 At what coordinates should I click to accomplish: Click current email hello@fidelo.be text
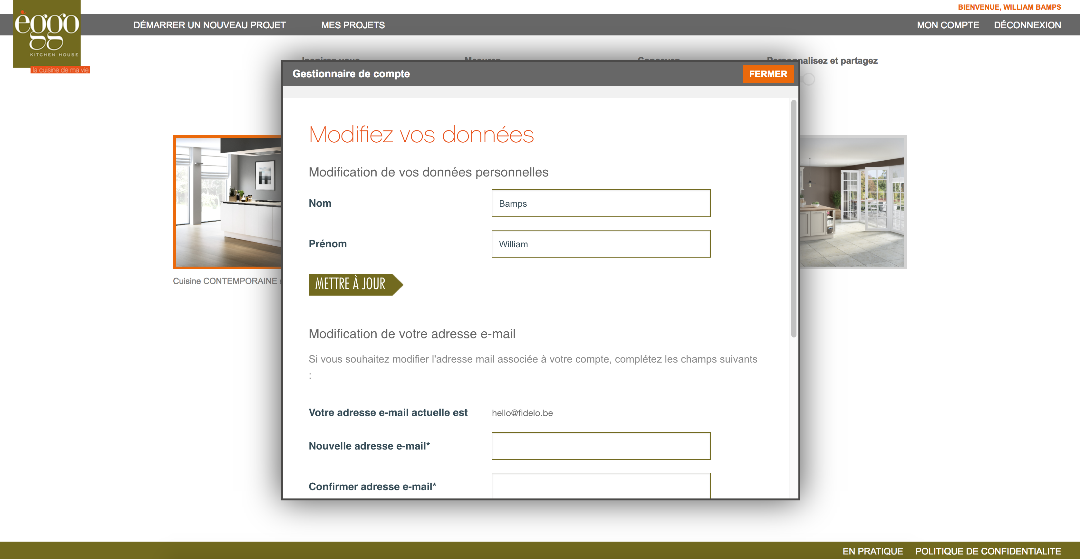click(x=522, y=413)
